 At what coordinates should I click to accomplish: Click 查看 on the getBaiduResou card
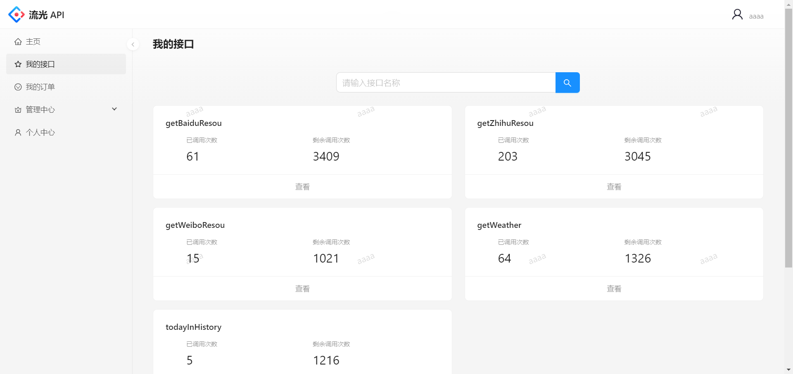click(x=302, y=187)
